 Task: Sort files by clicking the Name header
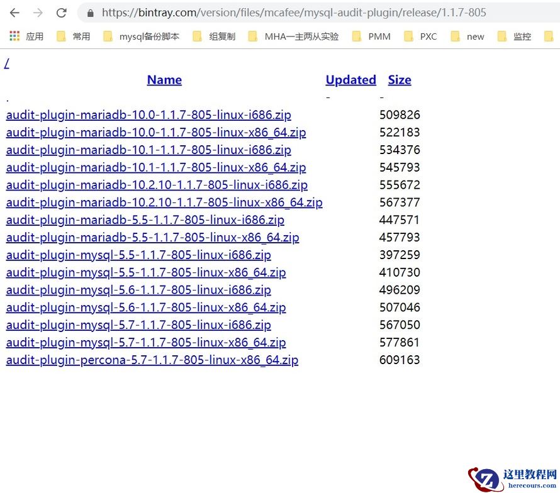pos(164,79)
